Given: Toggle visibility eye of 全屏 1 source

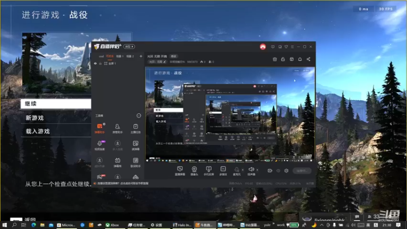Looking at the screenshot, I should (95, 63).
